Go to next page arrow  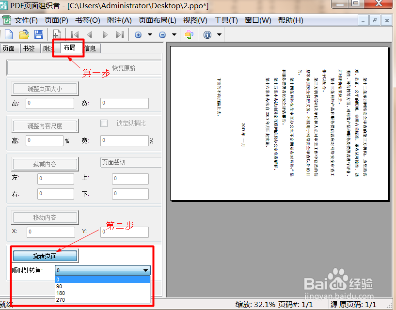(x=105, y=34)
